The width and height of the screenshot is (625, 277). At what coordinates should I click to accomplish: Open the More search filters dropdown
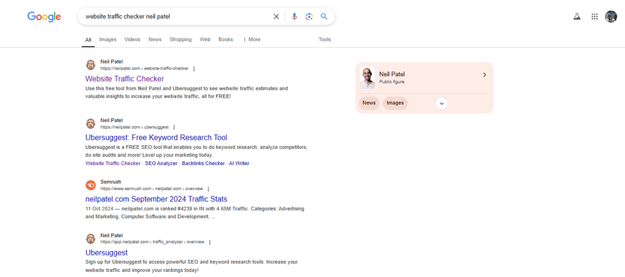pyautogui.click(x=251, y=40)
